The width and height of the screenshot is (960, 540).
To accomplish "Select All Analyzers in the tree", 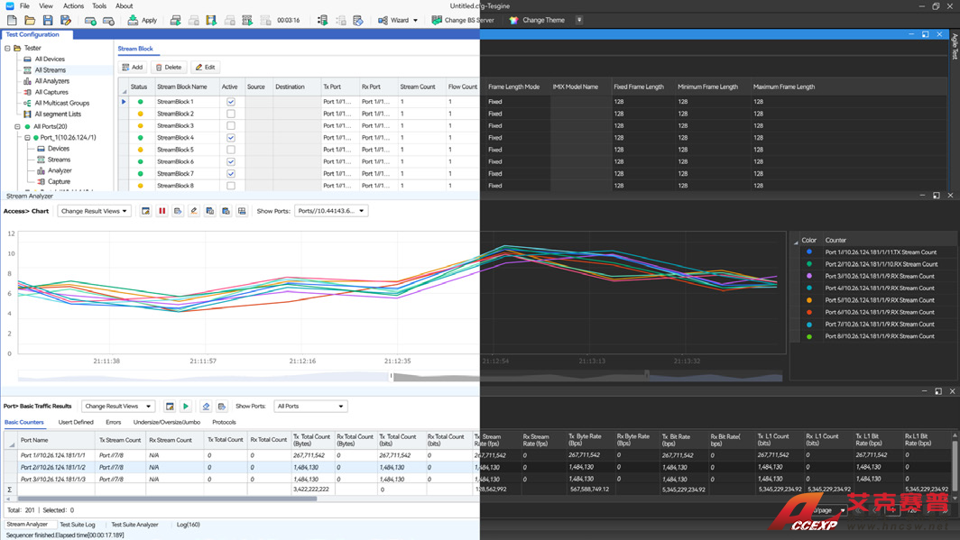I will click(51, 81).
